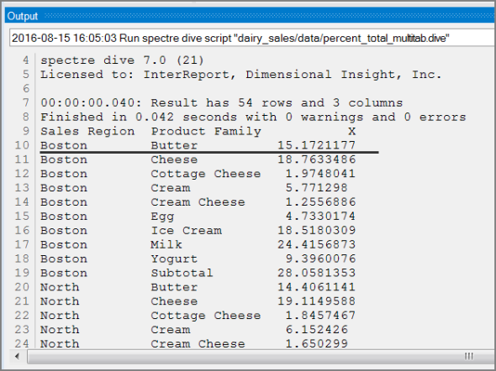Click value 4.7330174
The image size is (496, 371).
(x=320, y=217)
